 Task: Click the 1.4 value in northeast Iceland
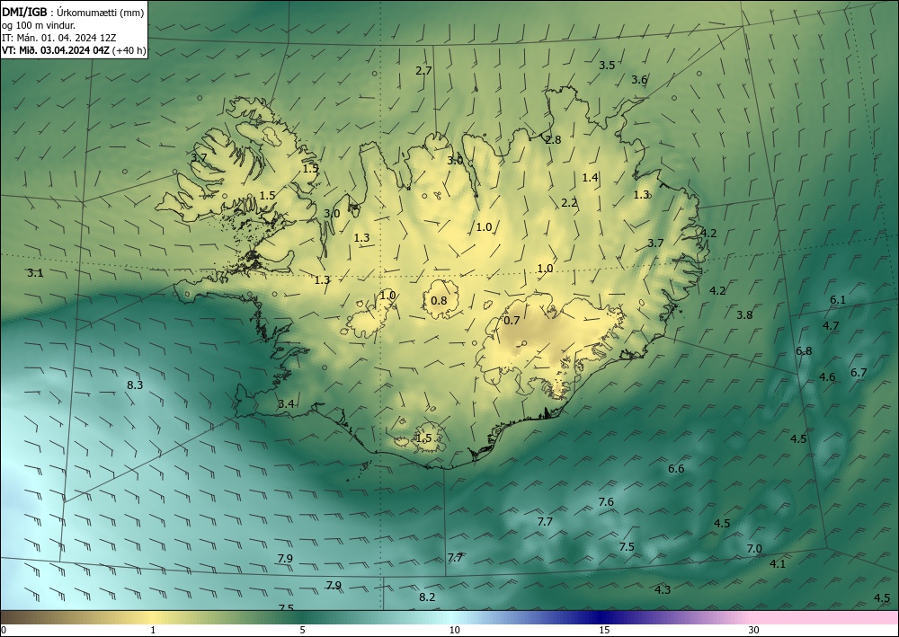pyautogui.click(x=590, y=178)
